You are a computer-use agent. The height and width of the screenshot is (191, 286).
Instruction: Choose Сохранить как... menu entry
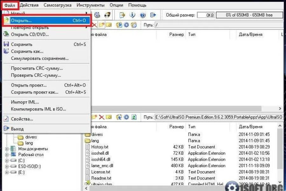46,51
